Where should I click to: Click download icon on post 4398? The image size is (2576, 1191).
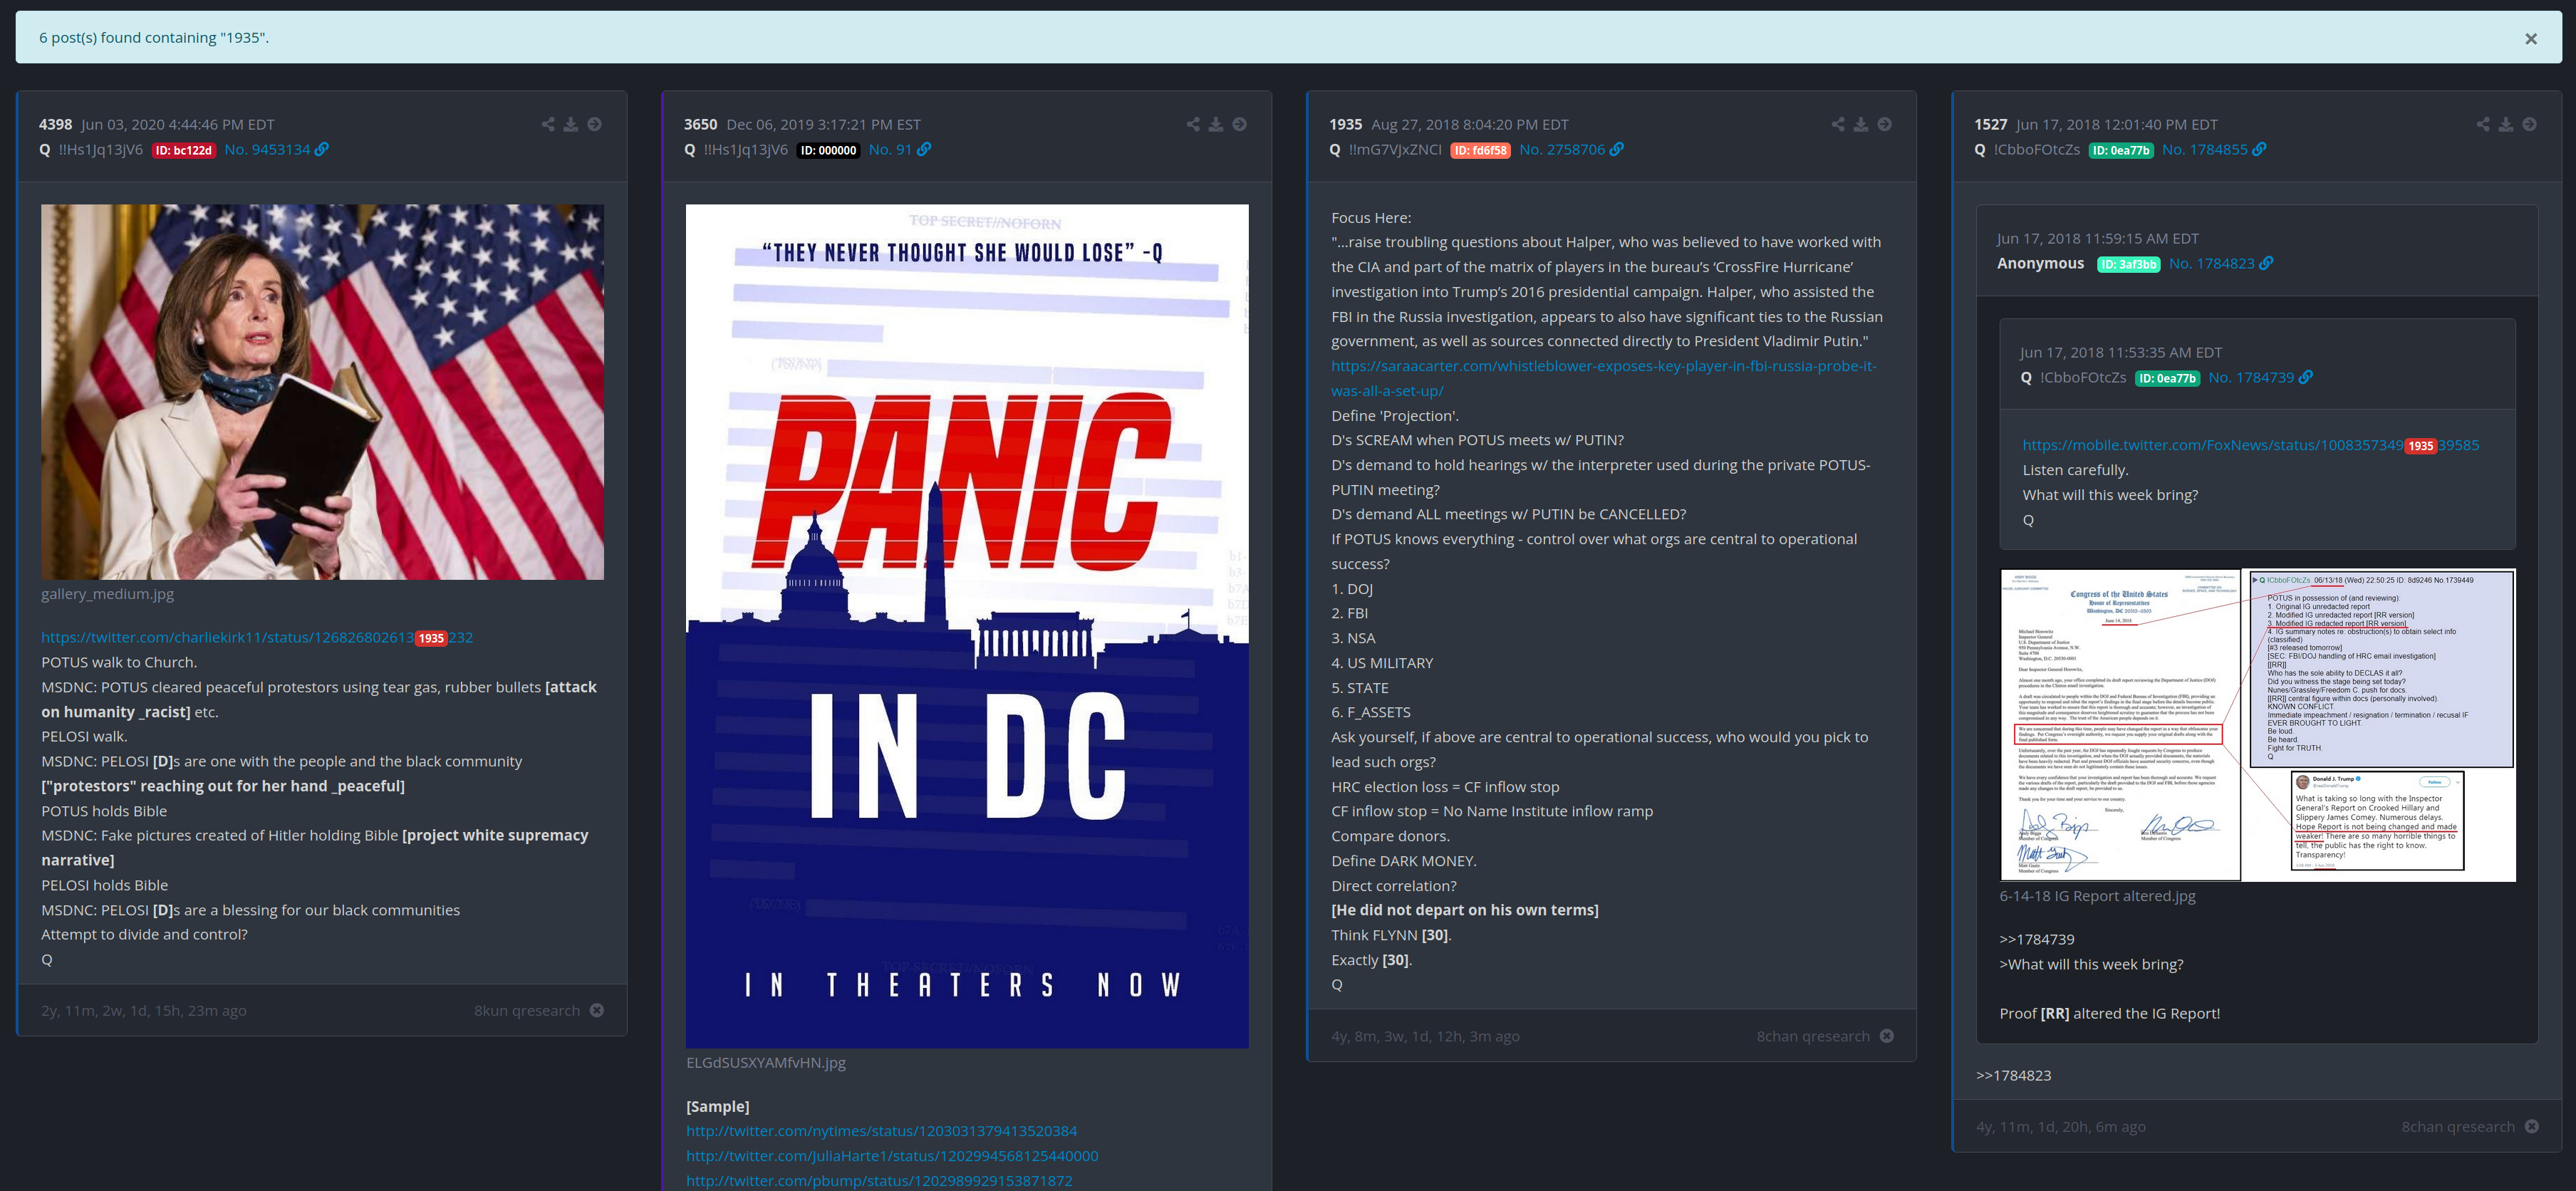tap(571, 124)
